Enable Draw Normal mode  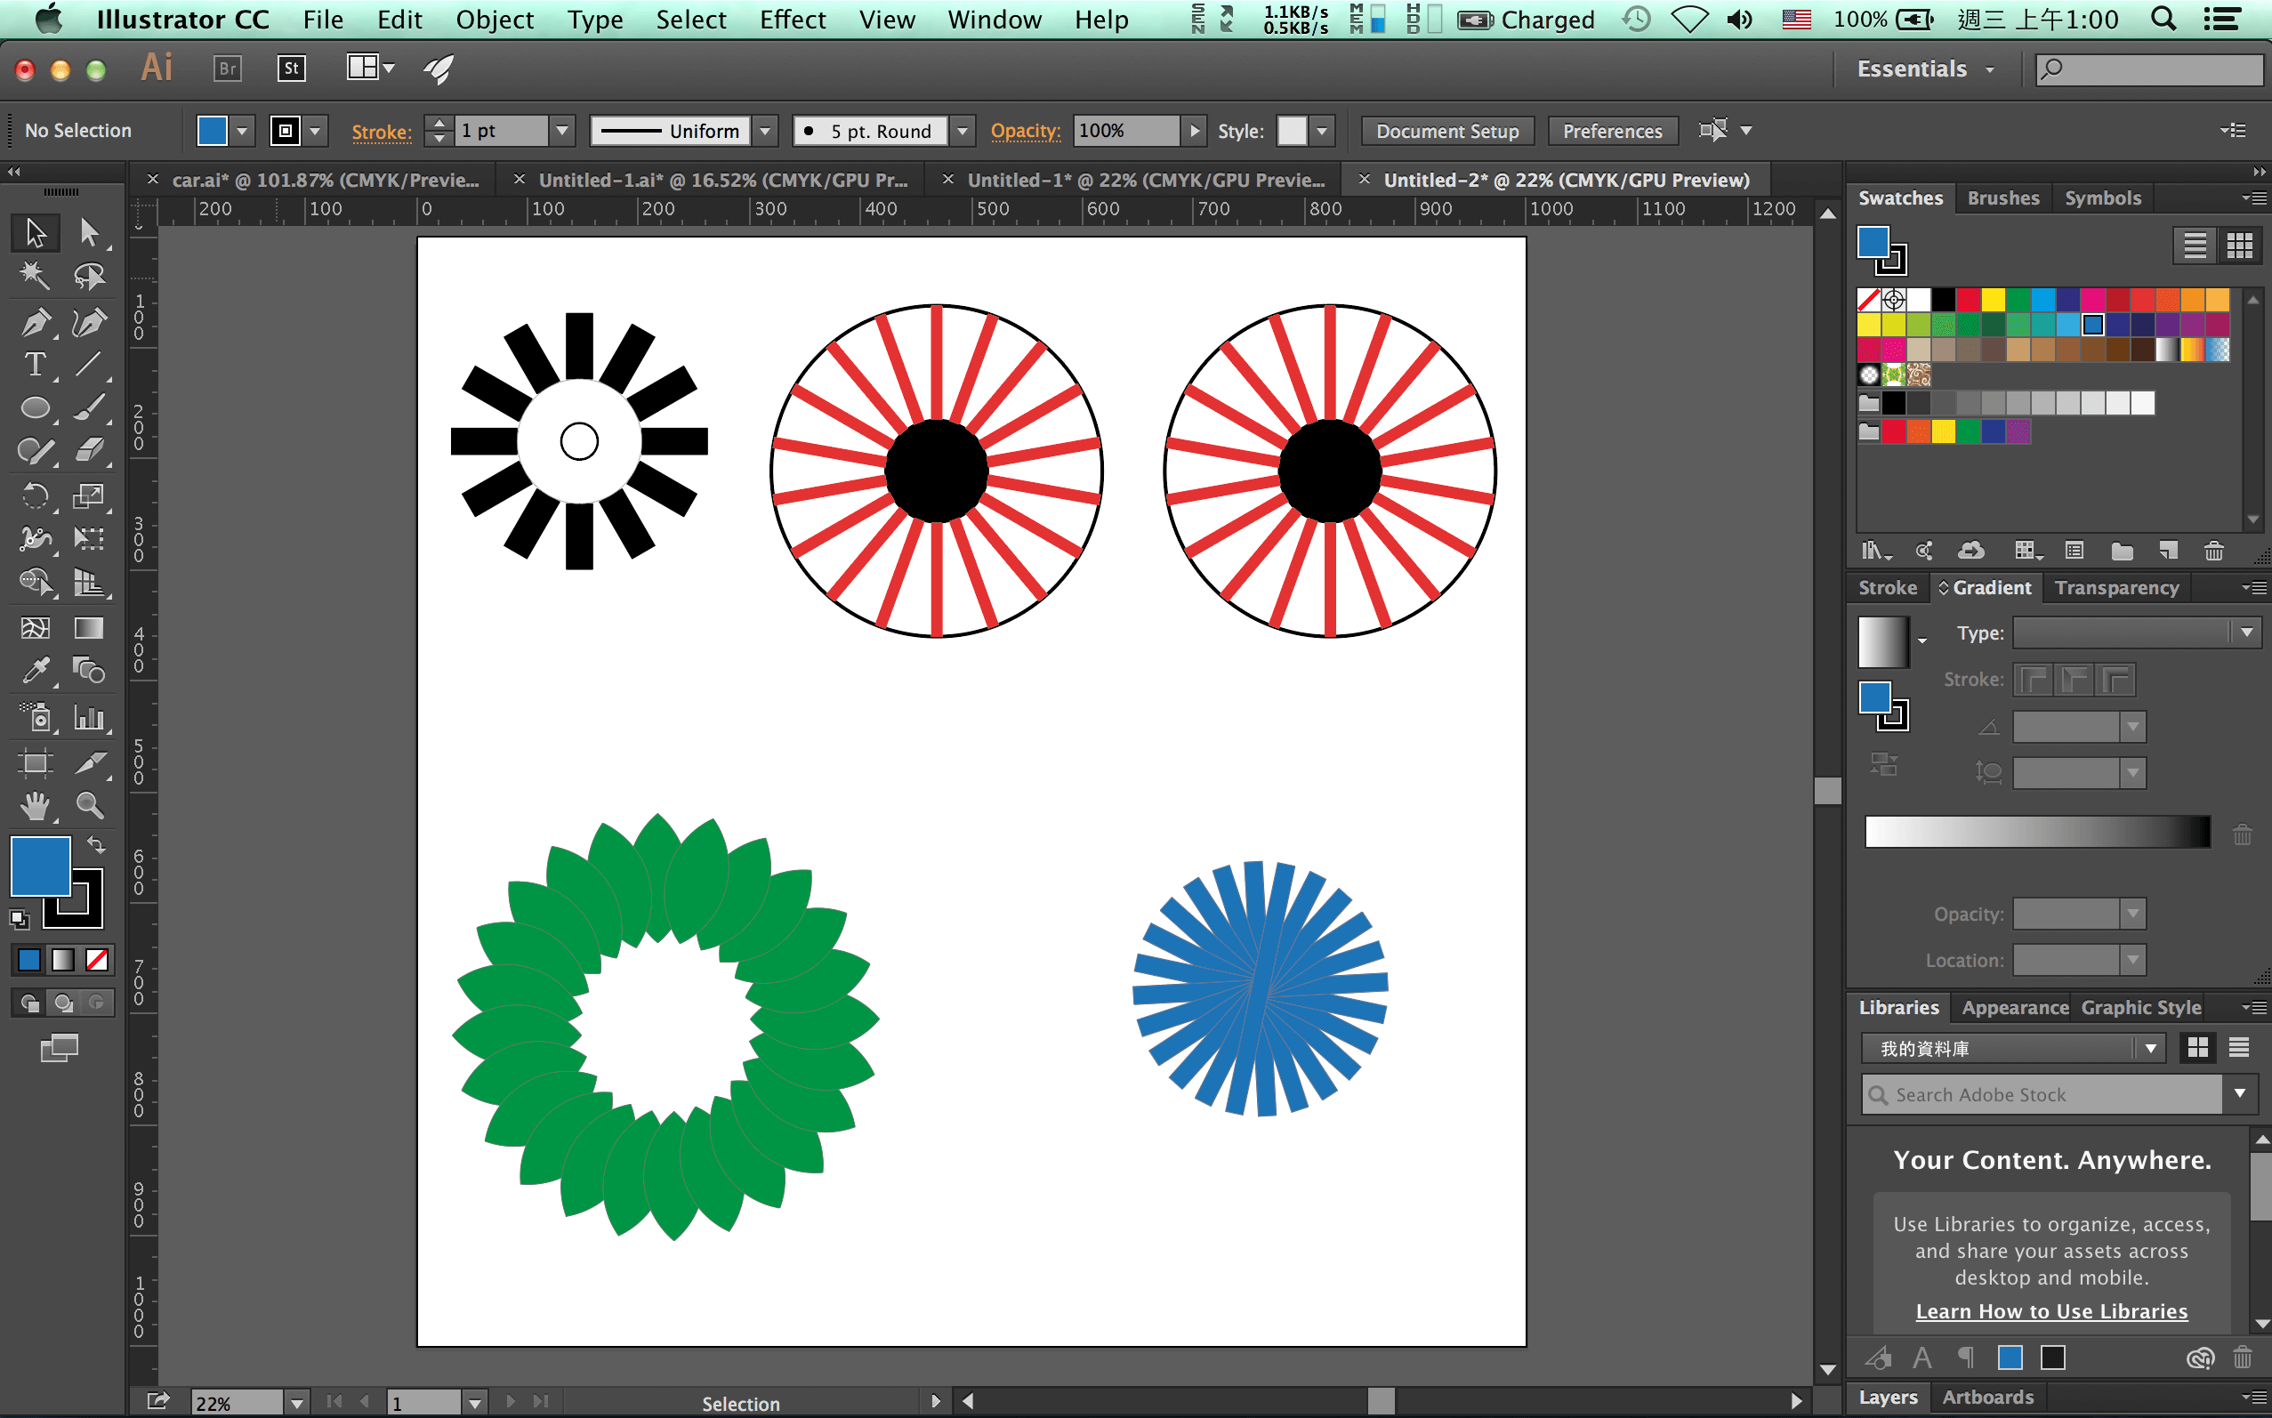(x=30, y=1003)
